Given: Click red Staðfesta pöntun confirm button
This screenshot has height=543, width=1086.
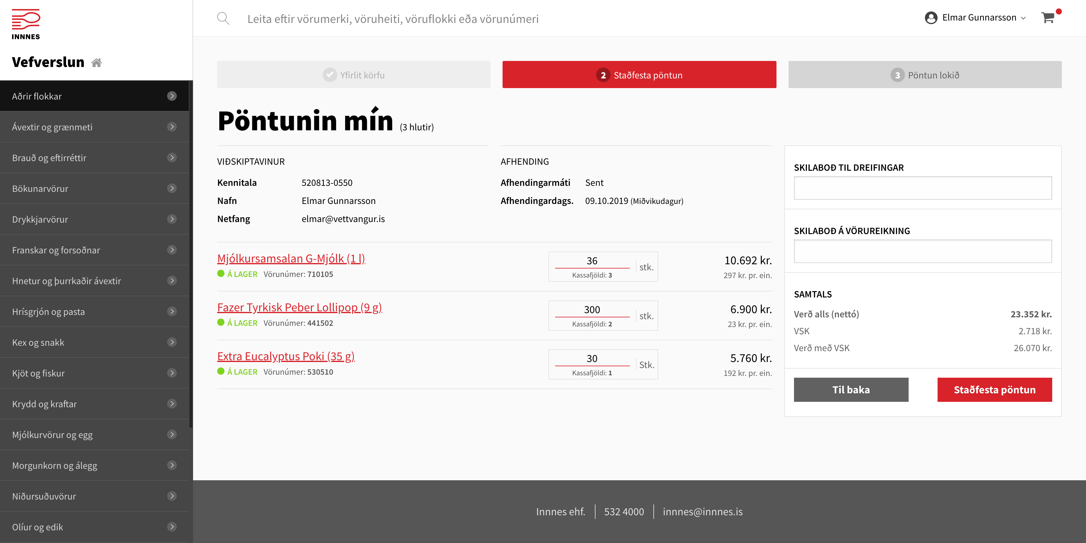Looking at the screenshot, I should pyautogui.click(x=995, y=389).
